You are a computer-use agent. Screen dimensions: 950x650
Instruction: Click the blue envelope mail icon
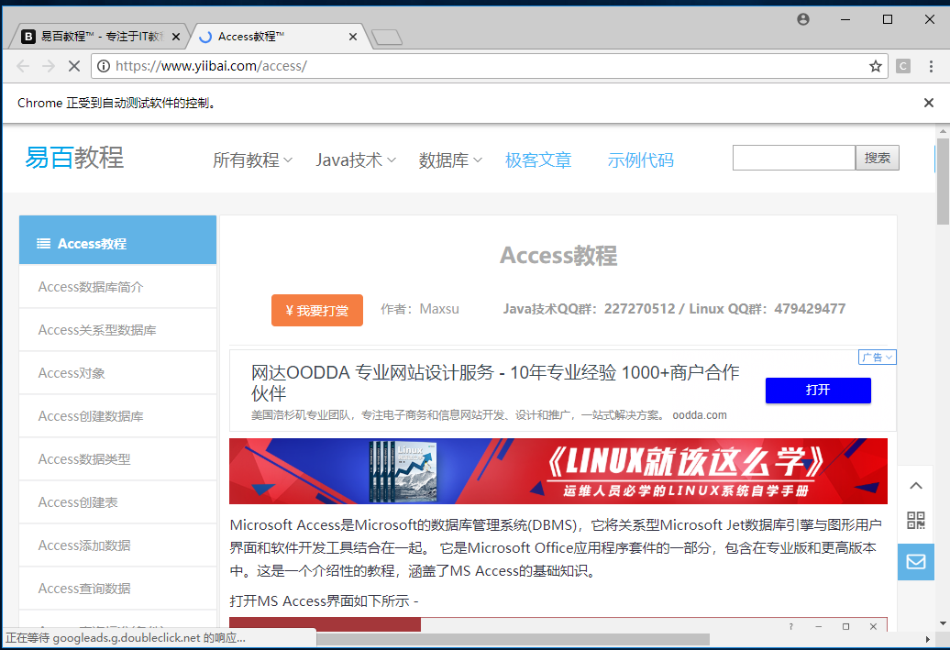pyautogui.click(x=915, y=562)
